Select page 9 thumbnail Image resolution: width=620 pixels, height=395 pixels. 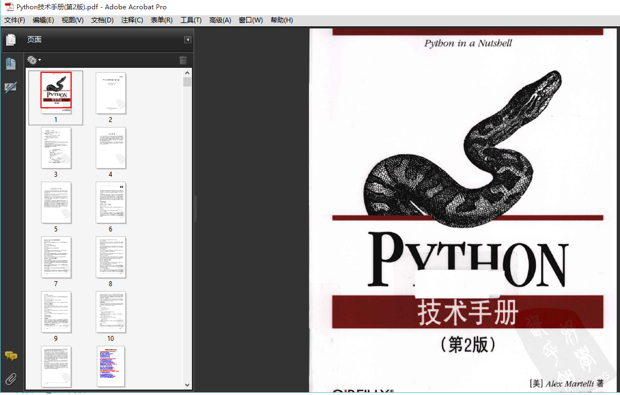(x=56, y=312)
